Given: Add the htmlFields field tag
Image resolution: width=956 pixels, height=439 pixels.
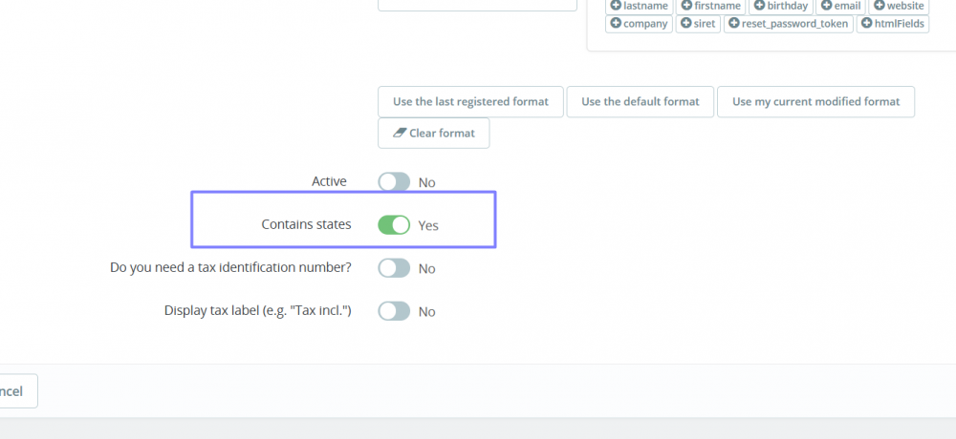Looking at the screenshot, I should point(892,24).
